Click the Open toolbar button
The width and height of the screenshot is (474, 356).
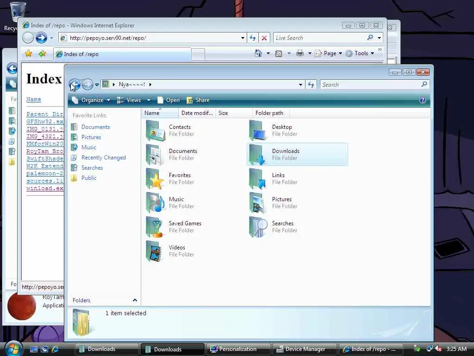(x=168, y=100)
